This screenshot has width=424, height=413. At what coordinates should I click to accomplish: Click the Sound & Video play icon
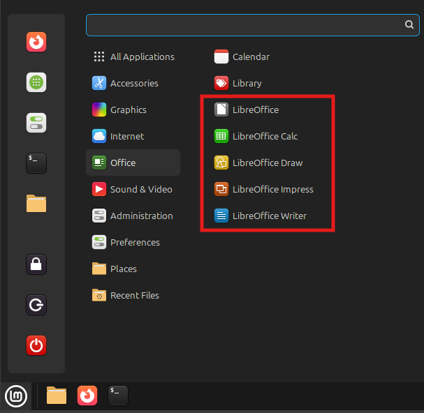point(99,189)
